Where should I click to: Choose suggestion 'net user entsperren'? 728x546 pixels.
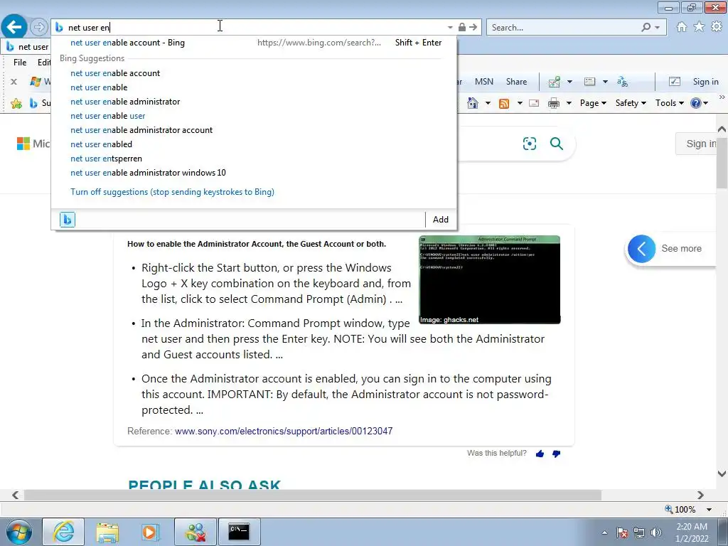(x=107, y=159)
